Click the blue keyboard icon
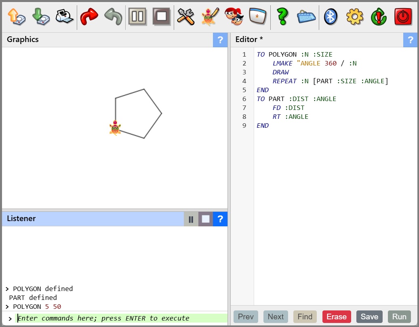This screenshot has width=419, height=327. pos(306,17)
